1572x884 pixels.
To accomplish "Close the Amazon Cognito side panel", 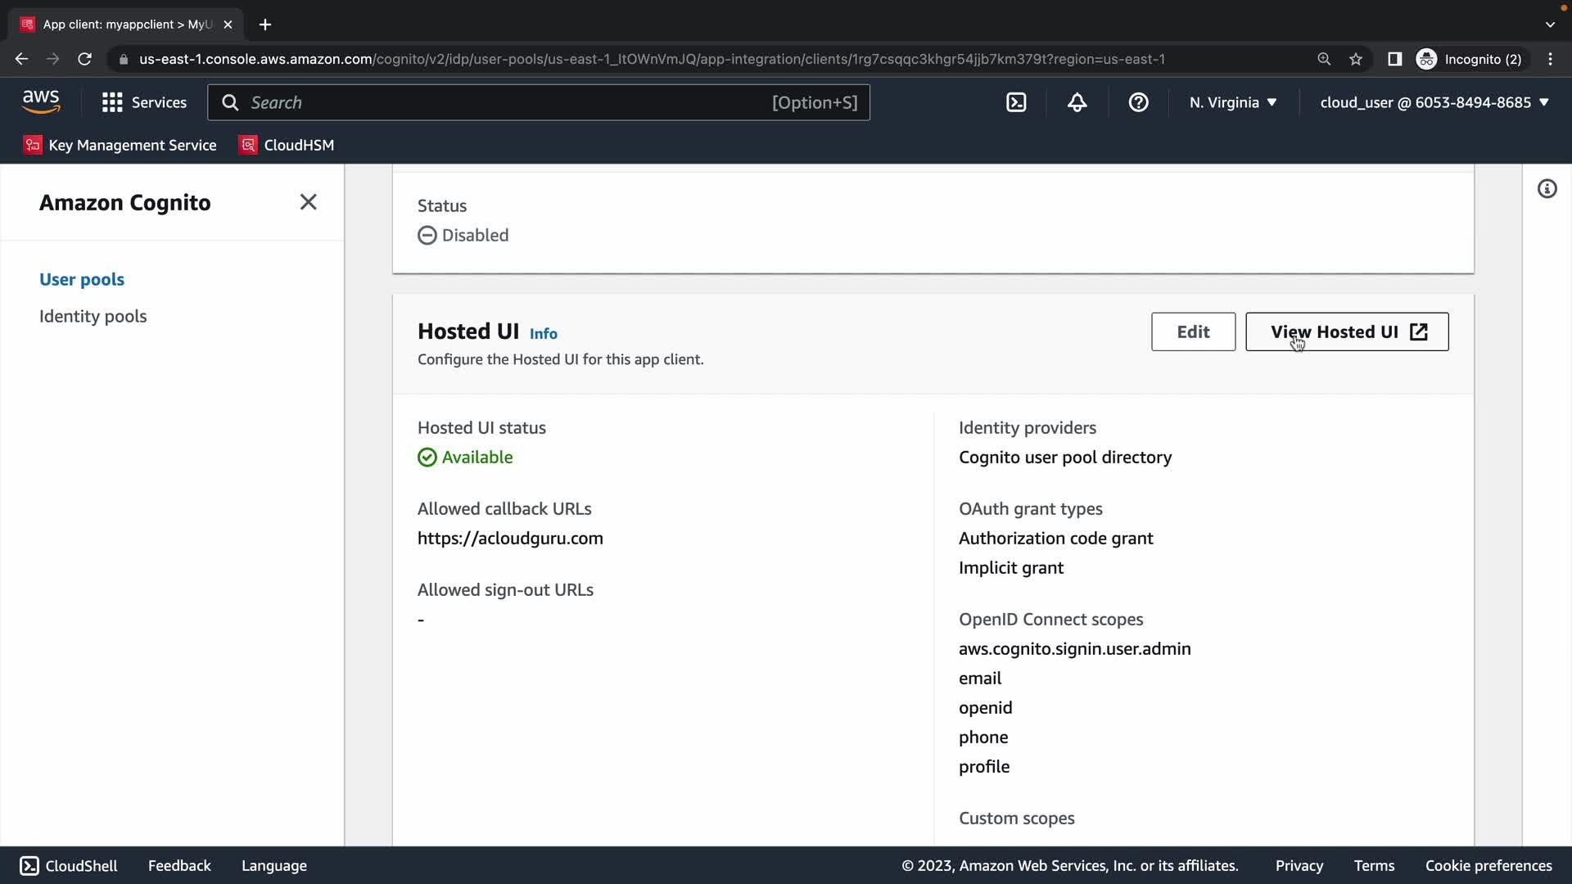I will [308, 202].
